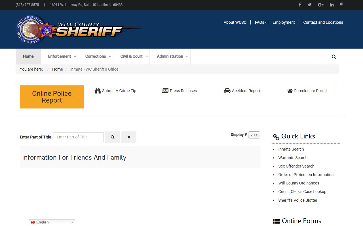Open the LinkedIn social icon
This screenshot has width=363, height=226.
332,5
